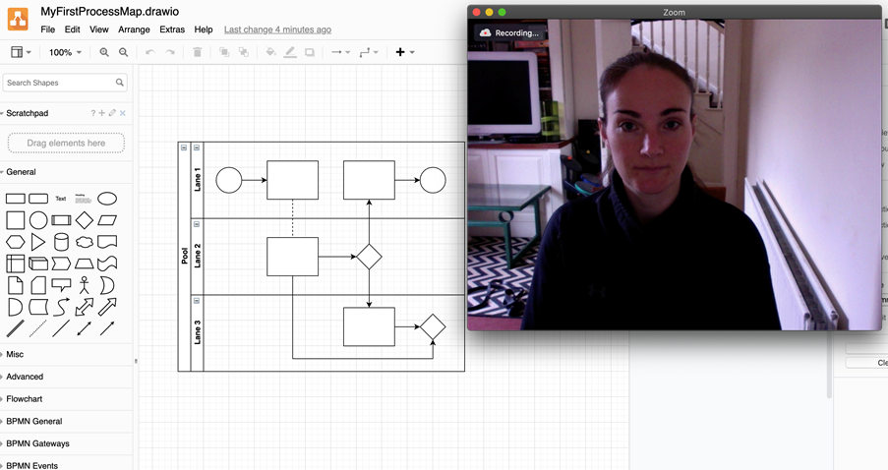Pick the cylinder shape from General shapes
This screenshot has height=470, width=888.
pyautogui.click(x=61, y=242)
